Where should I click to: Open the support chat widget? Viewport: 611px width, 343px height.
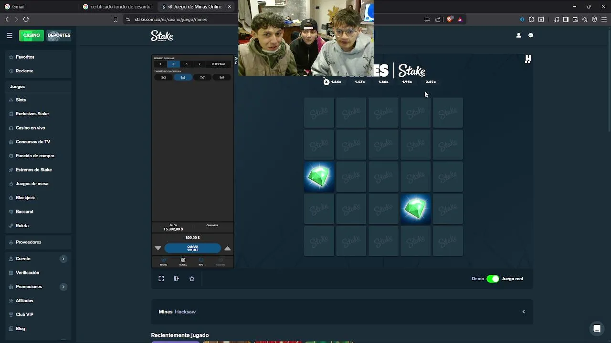coord(597,329)
